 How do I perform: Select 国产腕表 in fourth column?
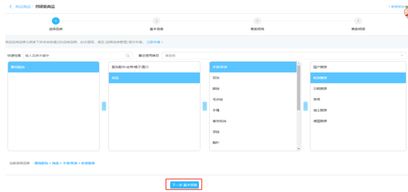click(358, 67)
